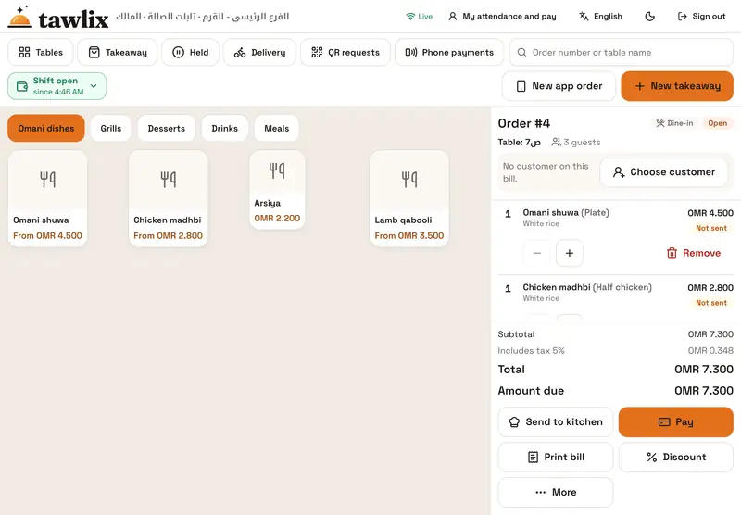Decrease Omani shuwa quantity with minus
This screenshot has height=515, width=741.
[x=537, y=253]
